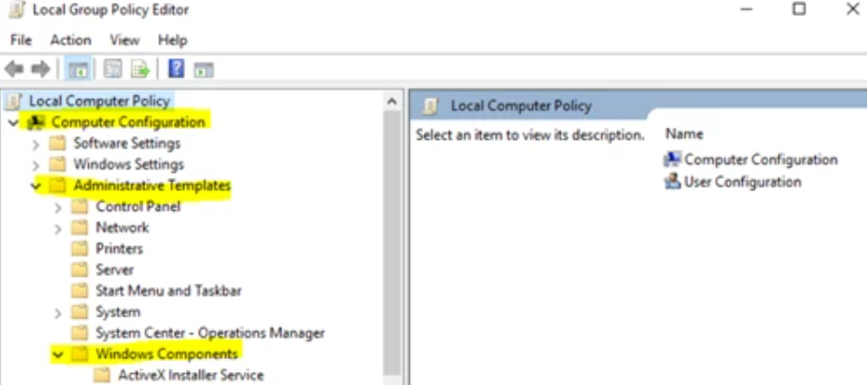Select Windows Components in the tree
Viewport: 867px width, 385px height.
[x=167, y=354]
